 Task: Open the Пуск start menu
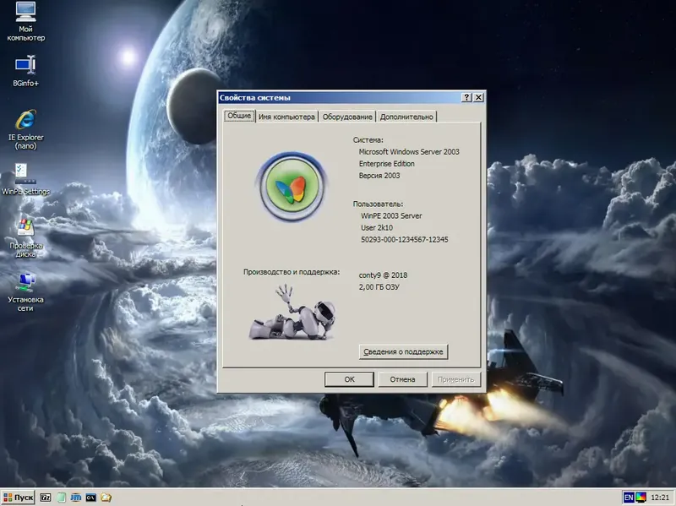[18, 498]
